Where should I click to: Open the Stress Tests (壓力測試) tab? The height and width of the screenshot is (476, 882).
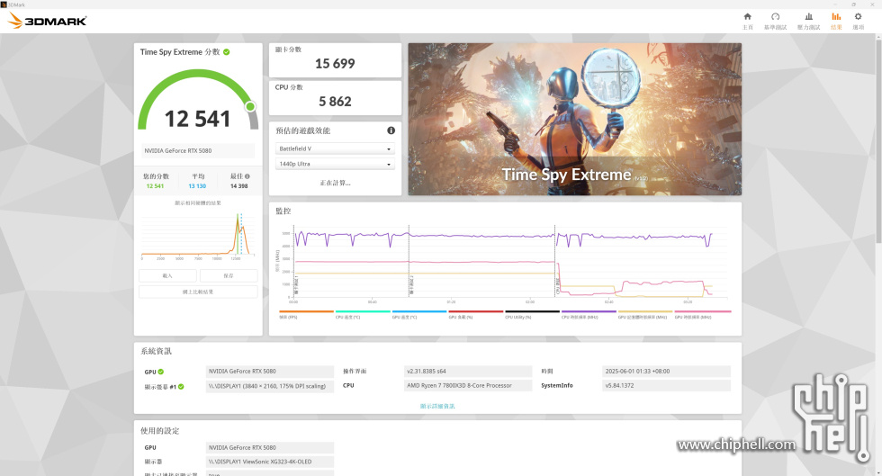point(808,21)
